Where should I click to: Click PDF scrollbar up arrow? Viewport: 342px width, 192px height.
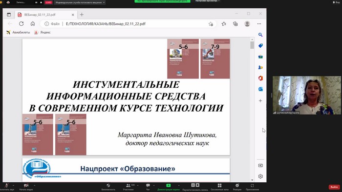(252, 39)
